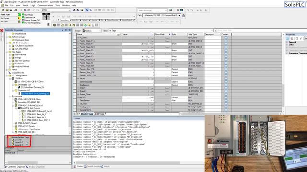Collapse the Add-On Instructions tree node
The image size is (307, 172).
pos(7,43)
